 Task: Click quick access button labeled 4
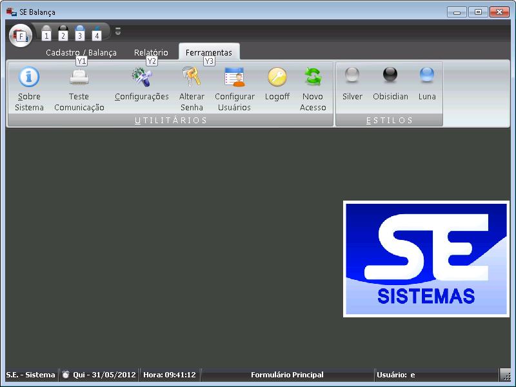(97, 32)
